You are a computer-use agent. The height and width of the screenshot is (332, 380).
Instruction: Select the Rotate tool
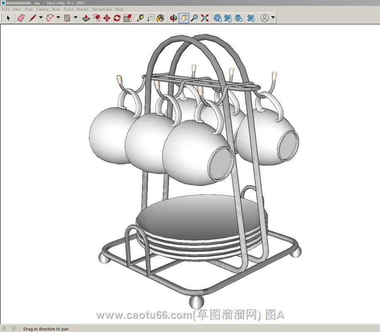click(117, 18)
